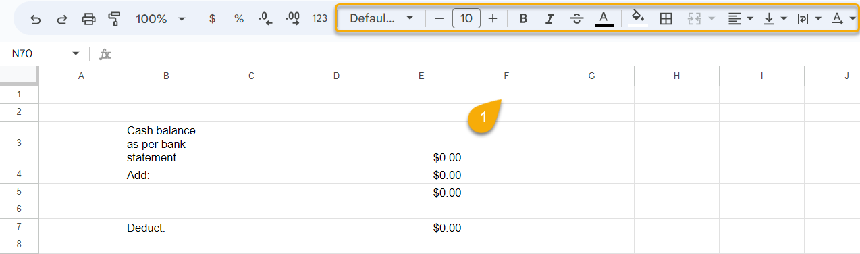Select row 7 header
The height and width of the screenshot is (254, 860).
point(19,228)
